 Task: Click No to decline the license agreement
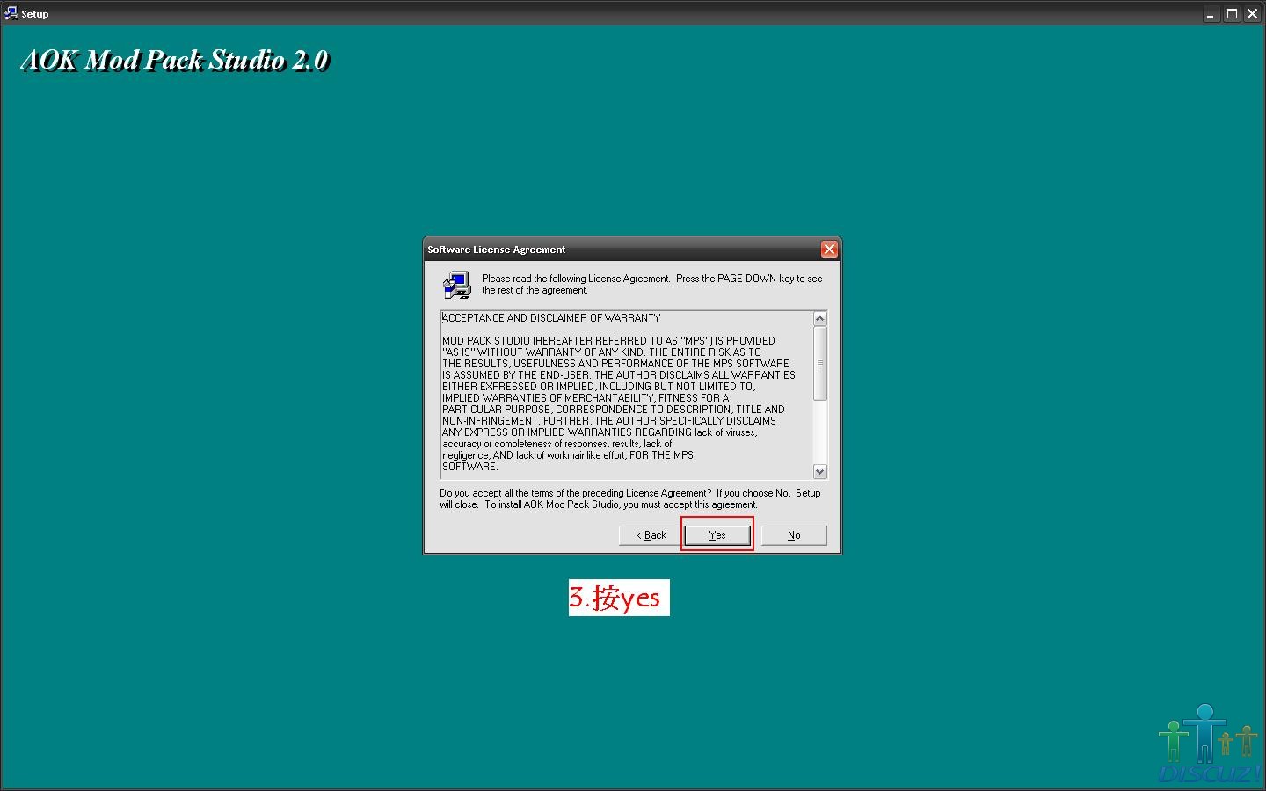(794, 534)
